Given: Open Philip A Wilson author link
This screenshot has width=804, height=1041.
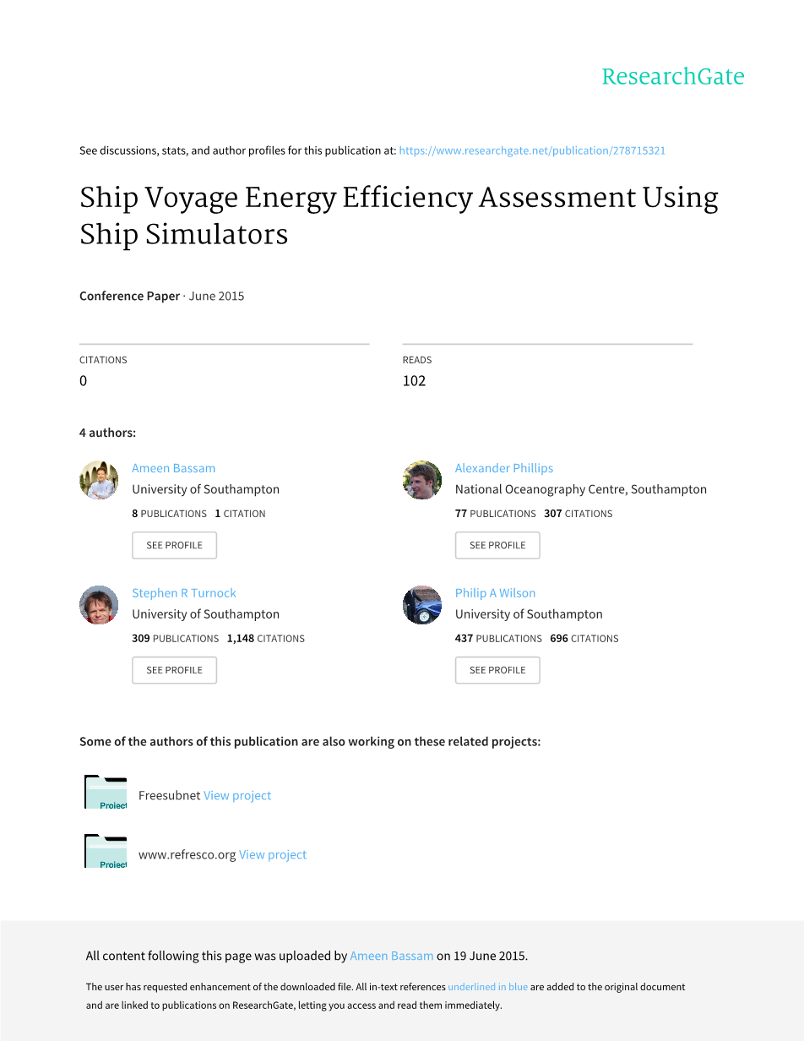Looking at the screenshot, I should pyautogui.click(x=495, y=593).
